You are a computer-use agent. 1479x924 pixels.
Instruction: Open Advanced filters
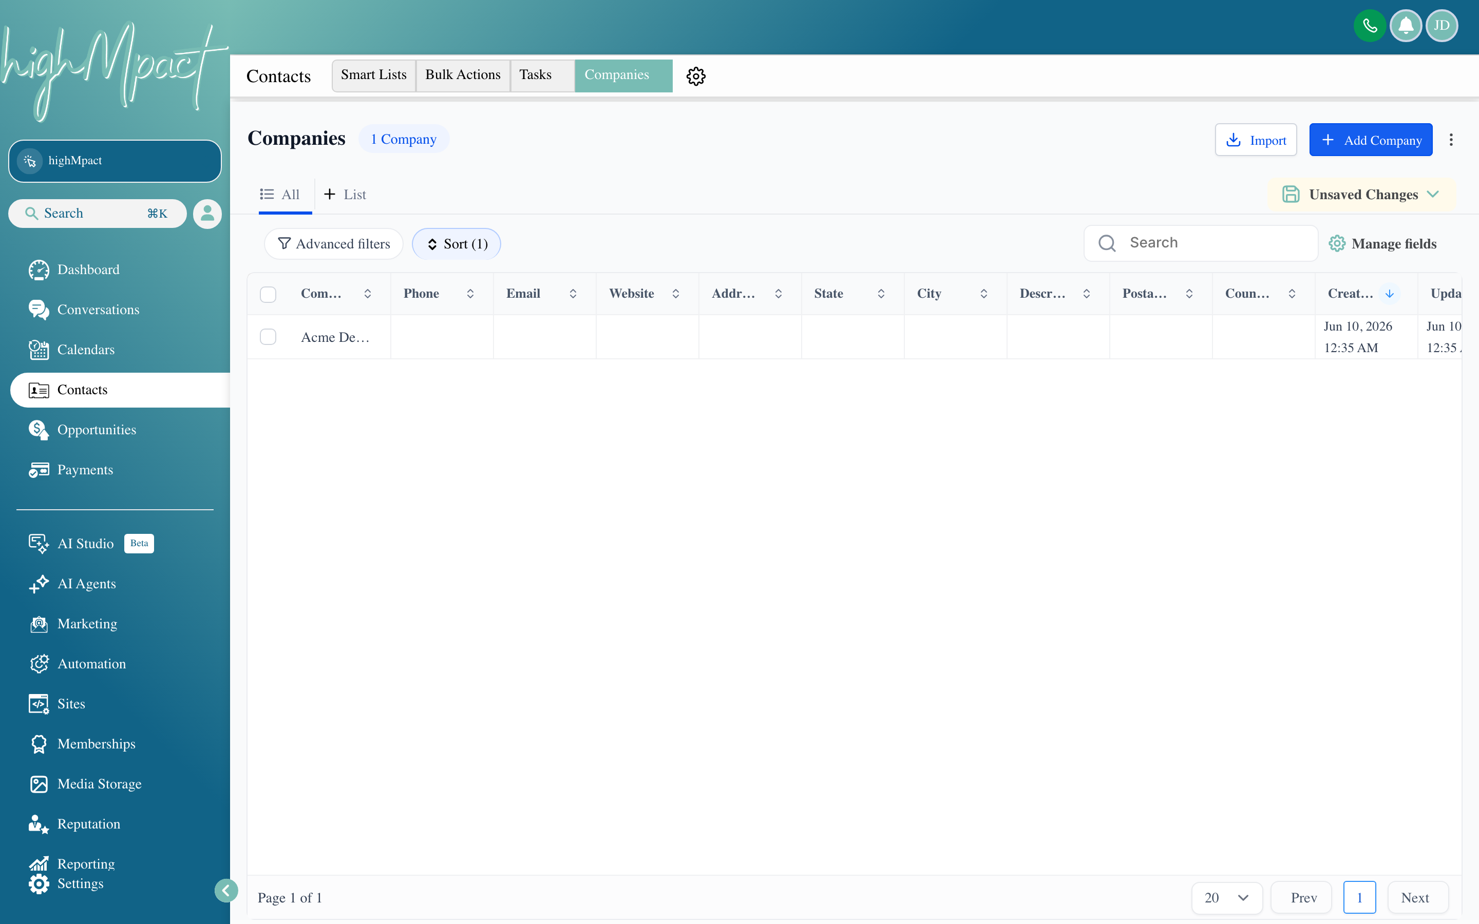(x=334, y=244)
